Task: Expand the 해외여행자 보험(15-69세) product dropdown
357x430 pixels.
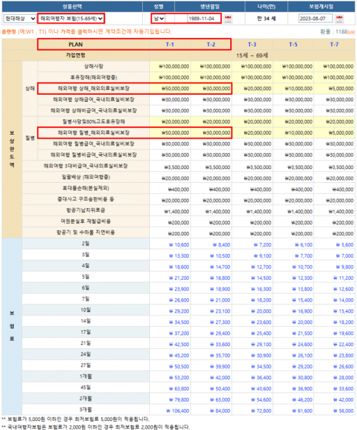Action: point(71,18)
